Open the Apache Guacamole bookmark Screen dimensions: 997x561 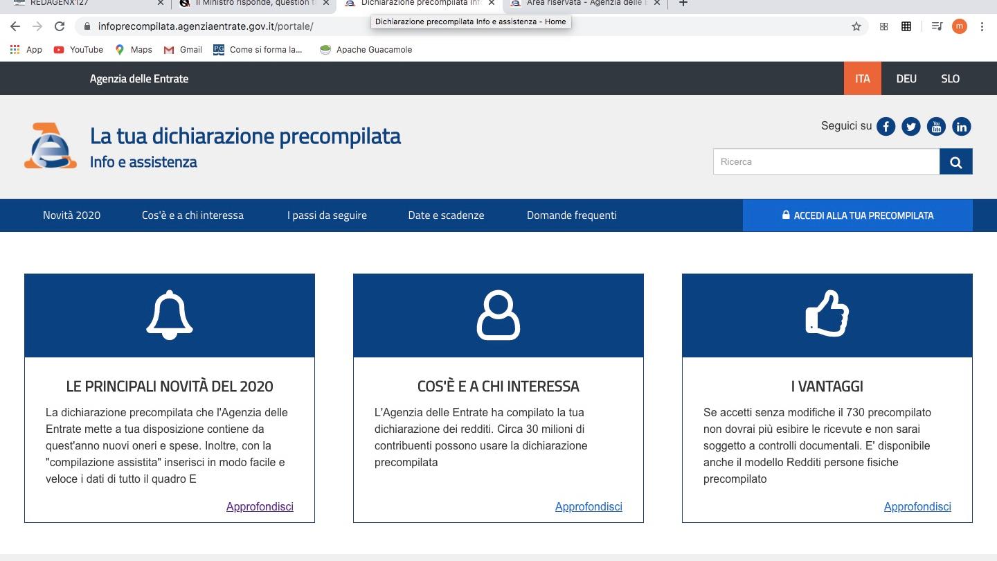click(x=366, y=49)
